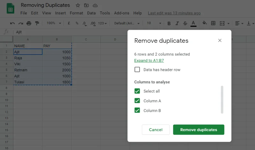Viewport: 255px width, 150px height.
Task: Open the horizontal align dropdown
Action: click(x=239, y=23)
